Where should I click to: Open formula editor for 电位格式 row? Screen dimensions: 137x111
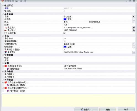click(x=134, y=27)
